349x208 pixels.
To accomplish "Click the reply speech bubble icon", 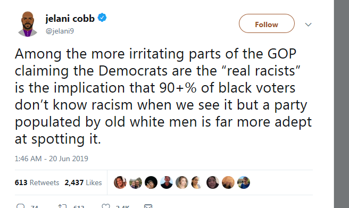I will (x=20, y=206).
